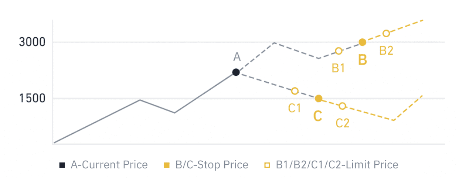Click the solid yellow square legend icon
Screen dimensions: 459x178
(167, 165)
